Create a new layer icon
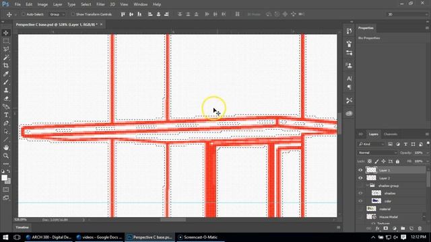The height and width of the screenshot is (242, 431). (x=411, y=229)
